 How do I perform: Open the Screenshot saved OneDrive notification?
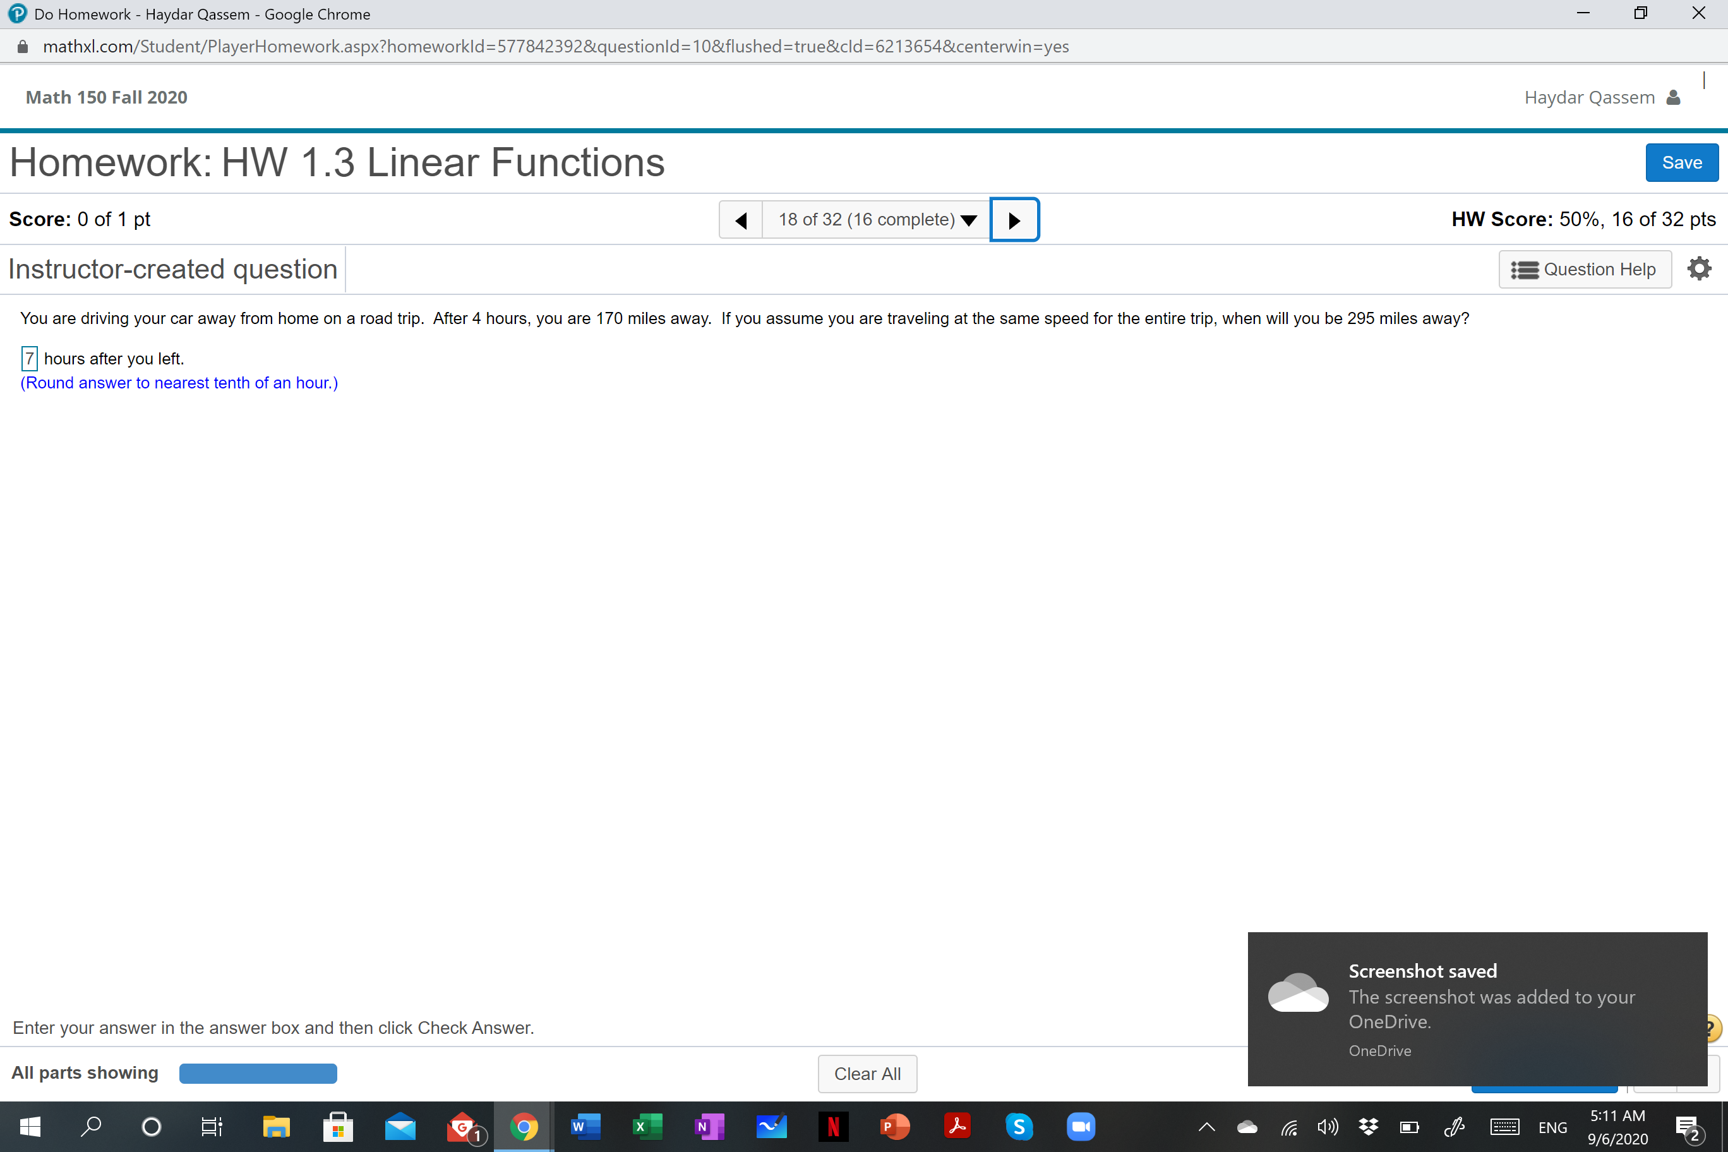[x=1477, y=1008]
